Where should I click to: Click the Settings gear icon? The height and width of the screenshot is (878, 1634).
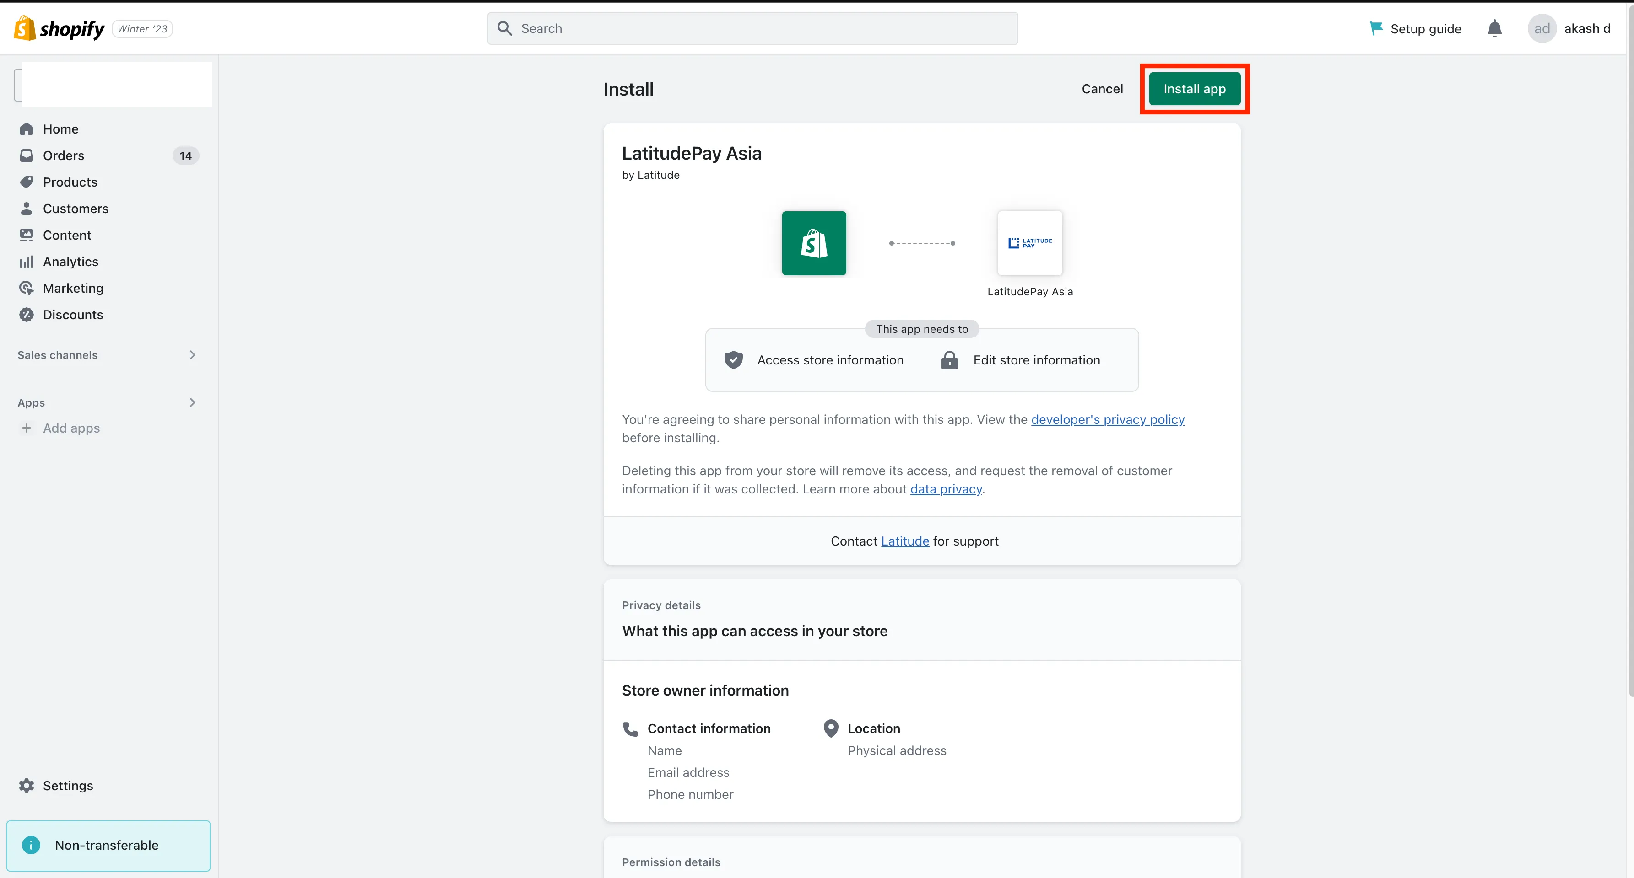pos(27,786)
